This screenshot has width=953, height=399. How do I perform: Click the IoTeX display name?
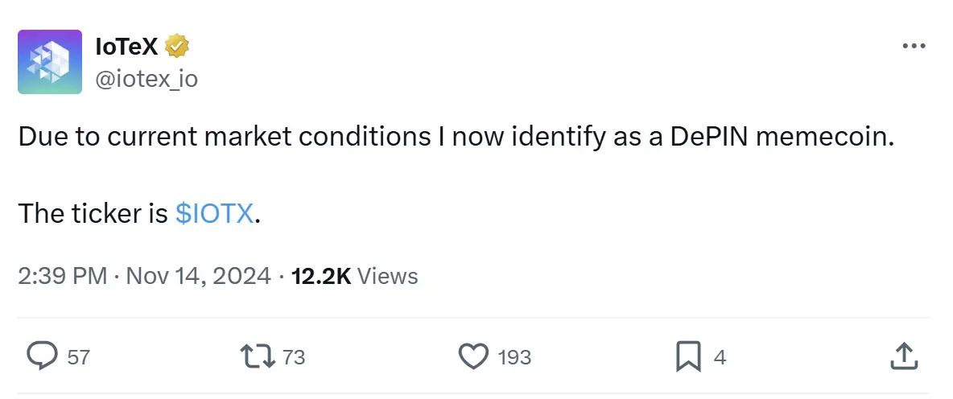127,48
